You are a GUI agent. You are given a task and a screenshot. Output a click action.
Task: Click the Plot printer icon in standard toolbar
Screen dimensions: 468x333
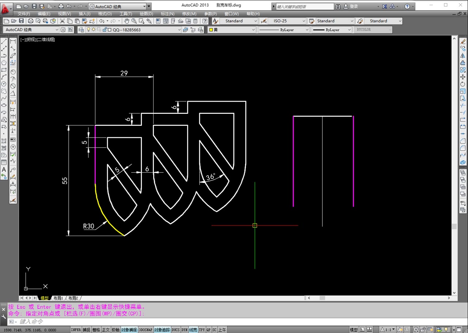click(x=31, y=21)
